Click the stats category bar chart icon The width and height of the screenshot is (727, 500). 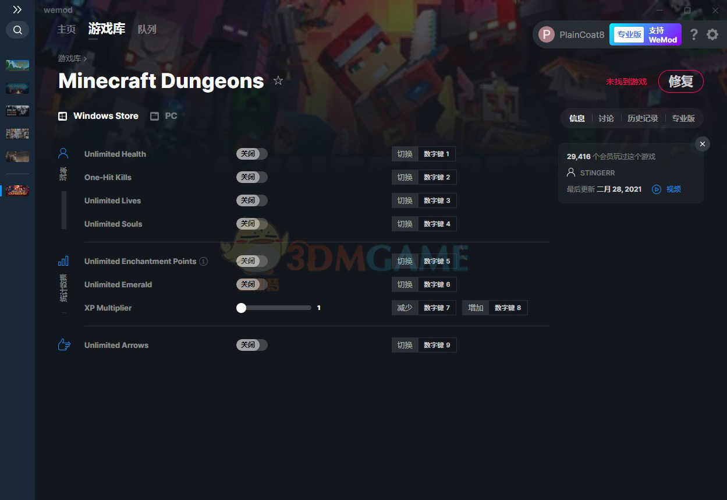click(63, 260)
